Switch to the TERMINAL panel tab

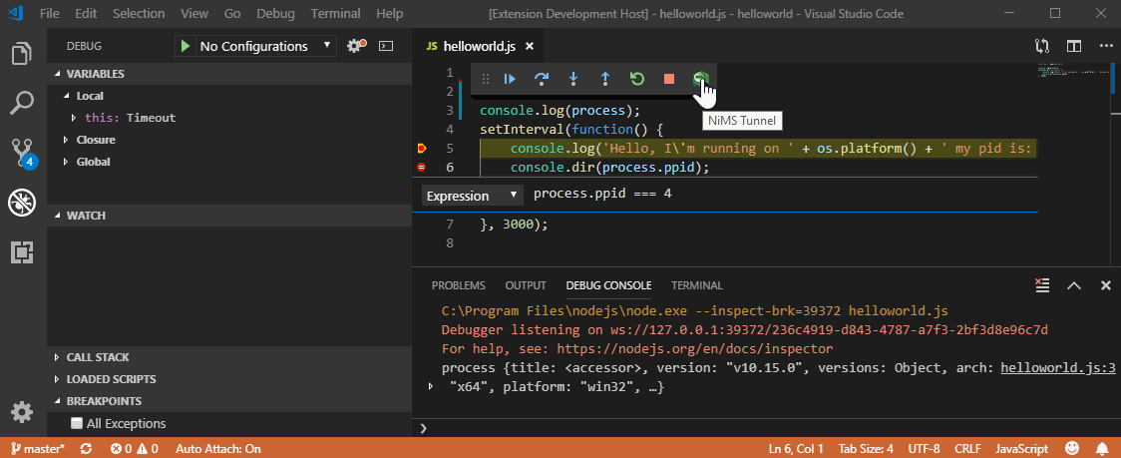pyautogui.click(x=696, y=284)
